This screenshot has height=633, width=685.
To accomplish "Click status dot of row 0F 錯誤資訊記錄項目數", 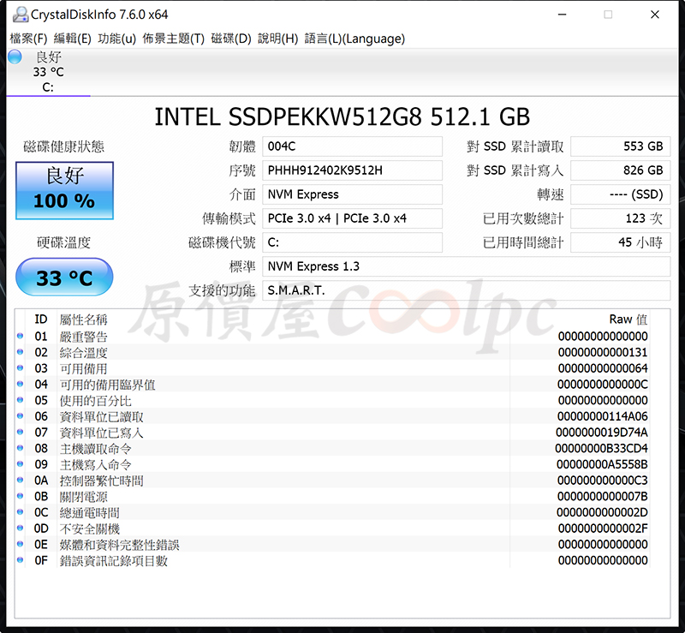I will (x=20, y=559).
